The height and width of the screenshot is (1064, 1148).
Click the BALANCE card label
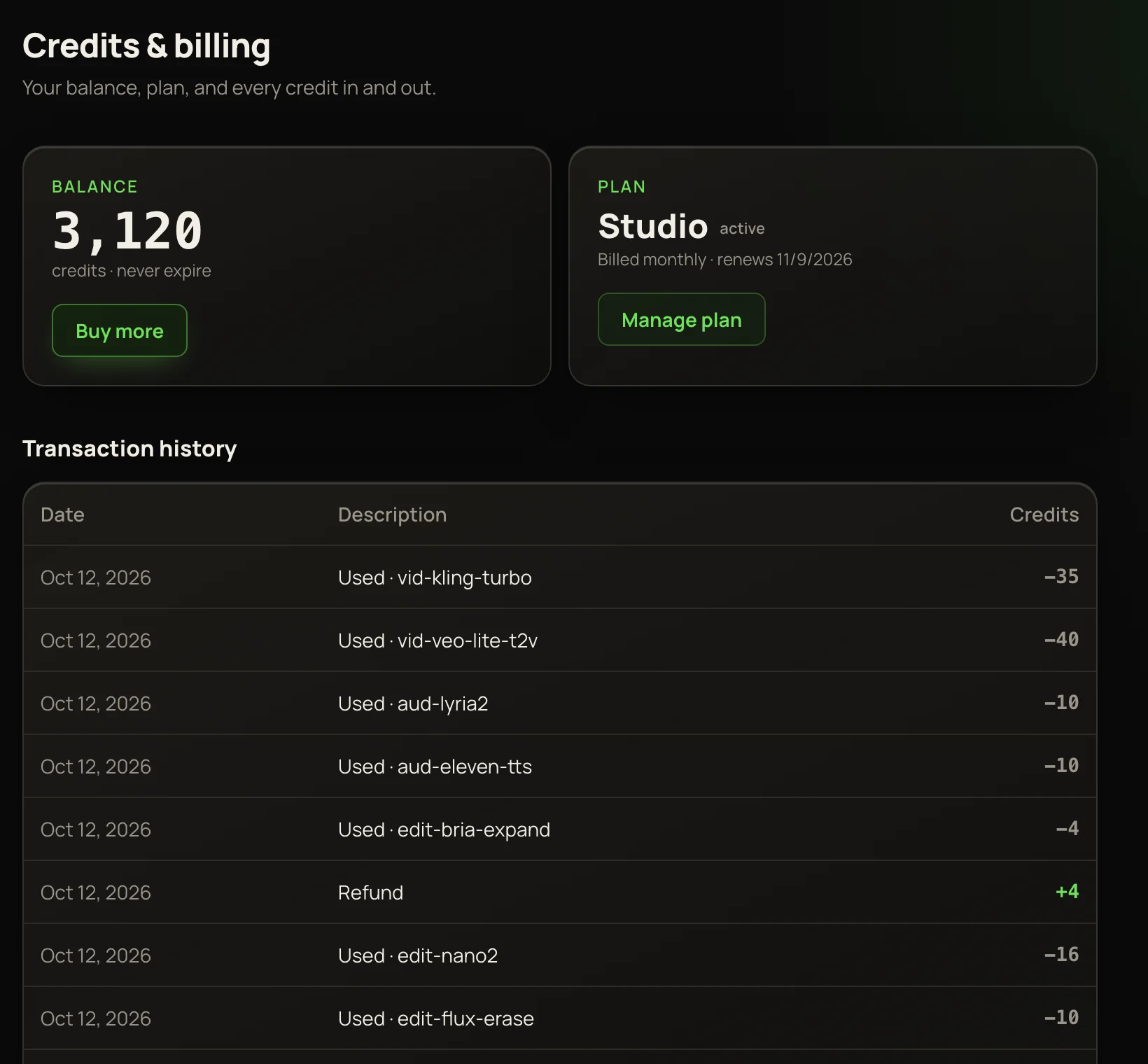94,187
